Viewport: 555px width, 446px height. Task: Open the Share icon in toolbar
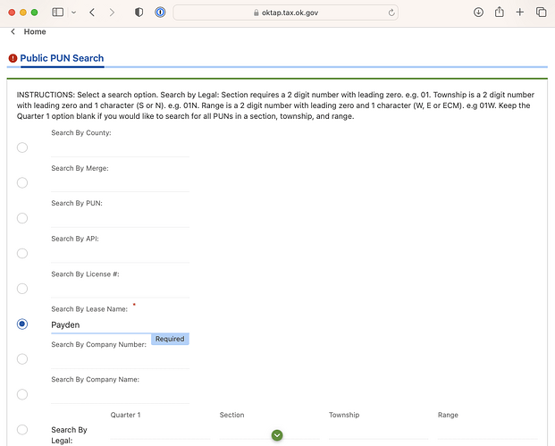pyautogui.click(x=500, y=13)
